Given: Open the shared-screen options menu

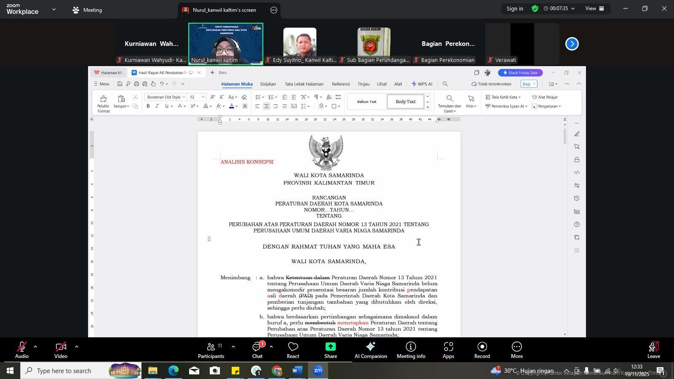Looking at the screenshot, I should coord(274,10).
